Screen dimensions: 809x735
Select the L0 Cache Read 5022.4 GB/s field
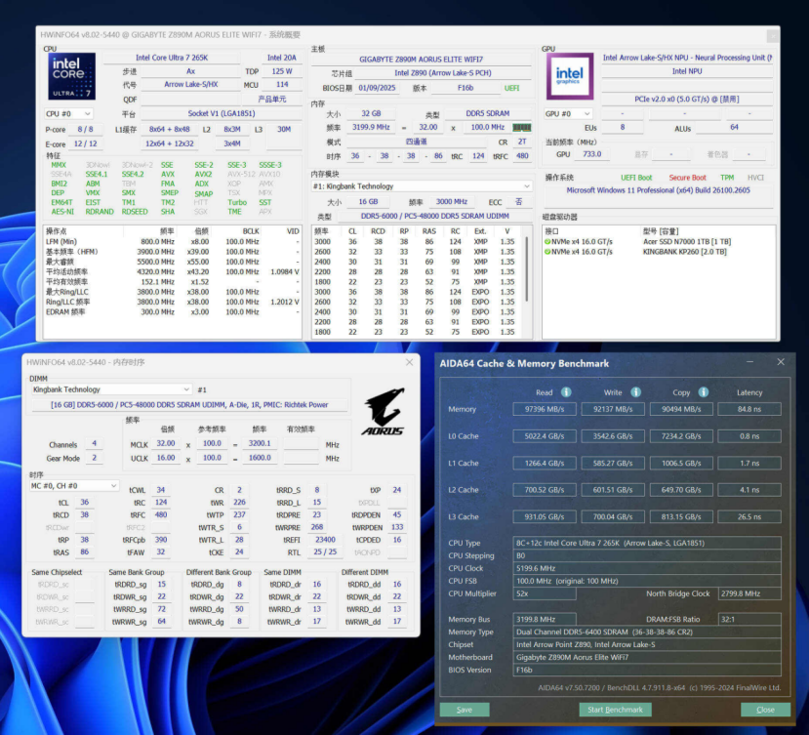pos(545,436)
